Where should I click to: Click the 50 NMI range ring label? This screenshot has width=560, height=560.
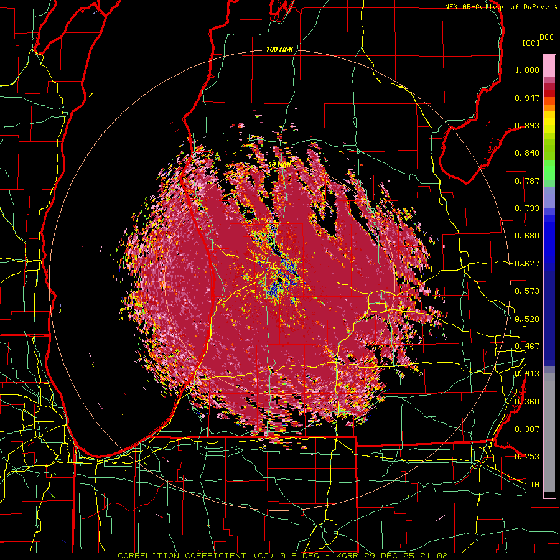coord(279,165)
